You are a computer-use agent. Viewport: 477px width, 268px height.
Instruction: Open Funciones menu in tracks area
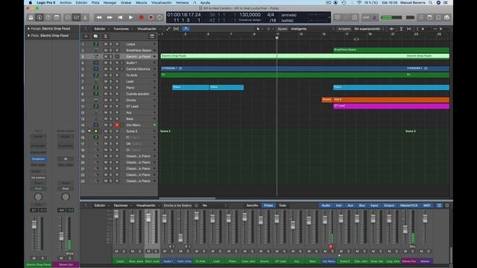[121, 29]
